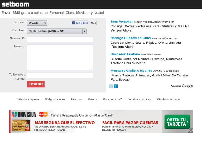202x151 pixels.
Task: Open the Recetas y comidas link
Action: click(x=139, y=99)
